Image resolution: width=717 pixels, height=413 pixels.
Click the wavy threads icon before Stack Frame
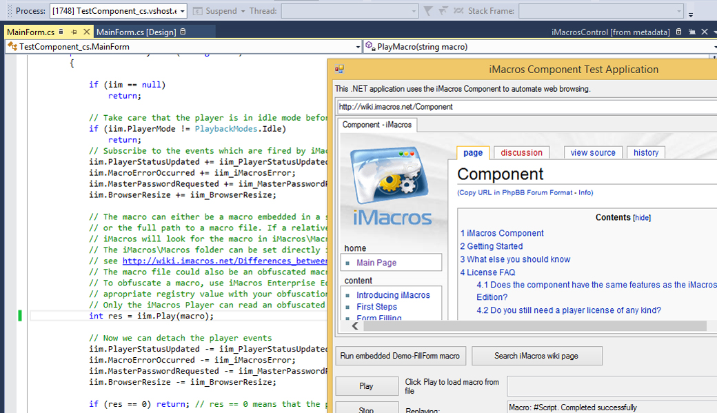458,11
